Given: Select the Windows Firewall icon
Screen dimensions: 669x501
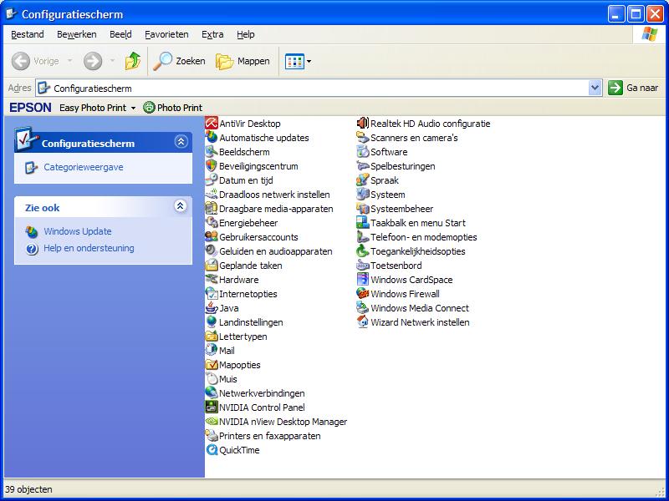Looking at the screenshot, I should [363, 294].
